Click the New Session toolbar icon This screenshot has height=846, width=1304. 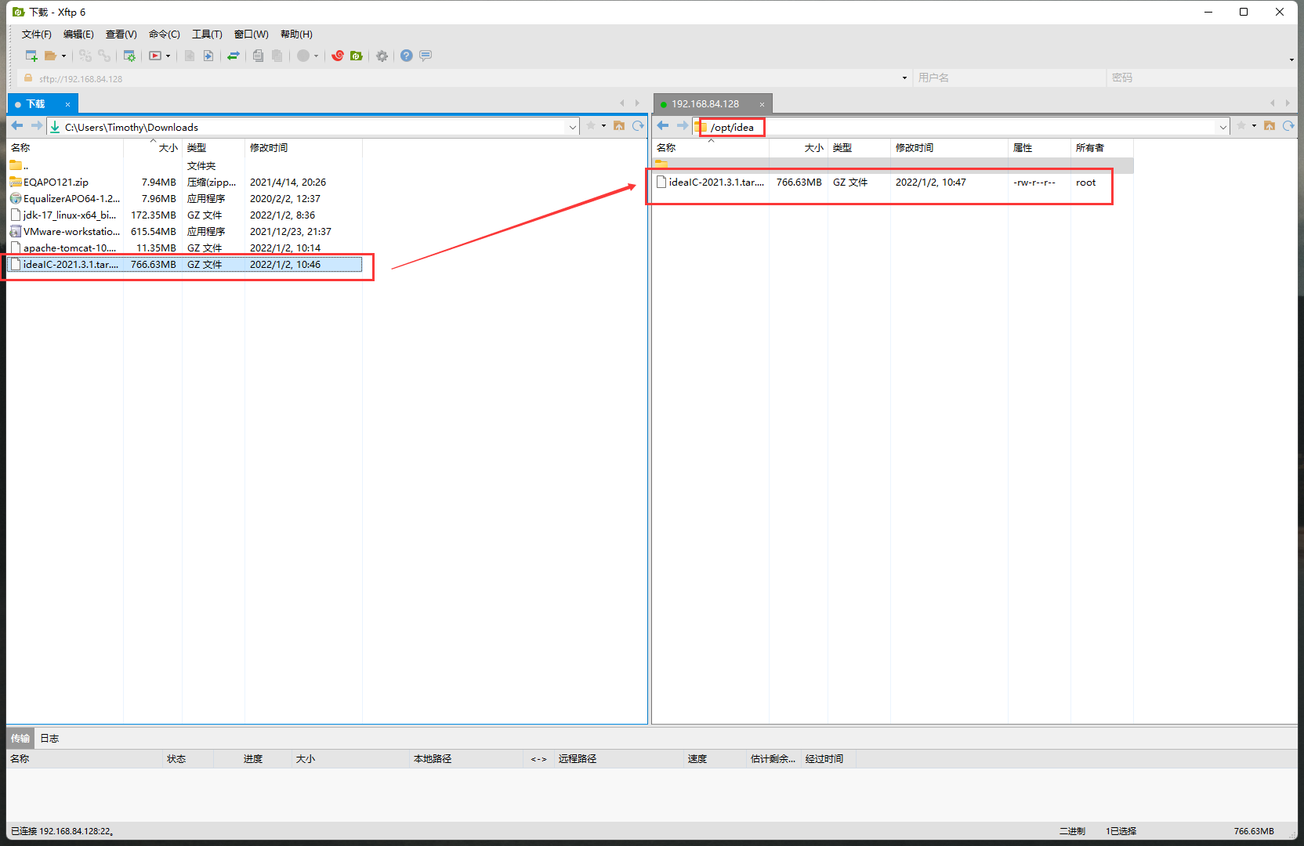(31, 56)
